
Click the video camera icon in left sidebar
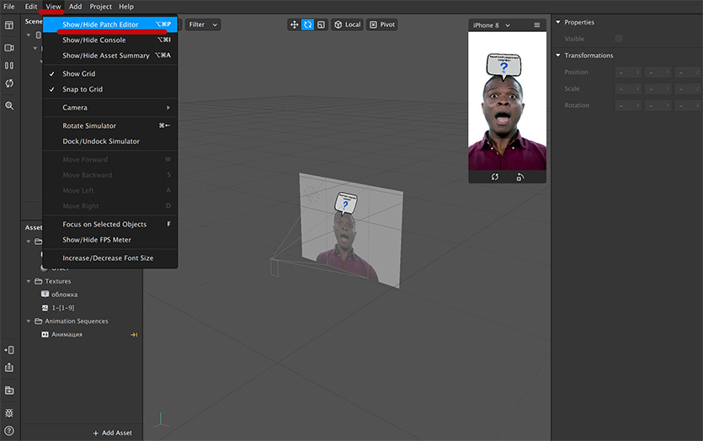coord(9,48)
